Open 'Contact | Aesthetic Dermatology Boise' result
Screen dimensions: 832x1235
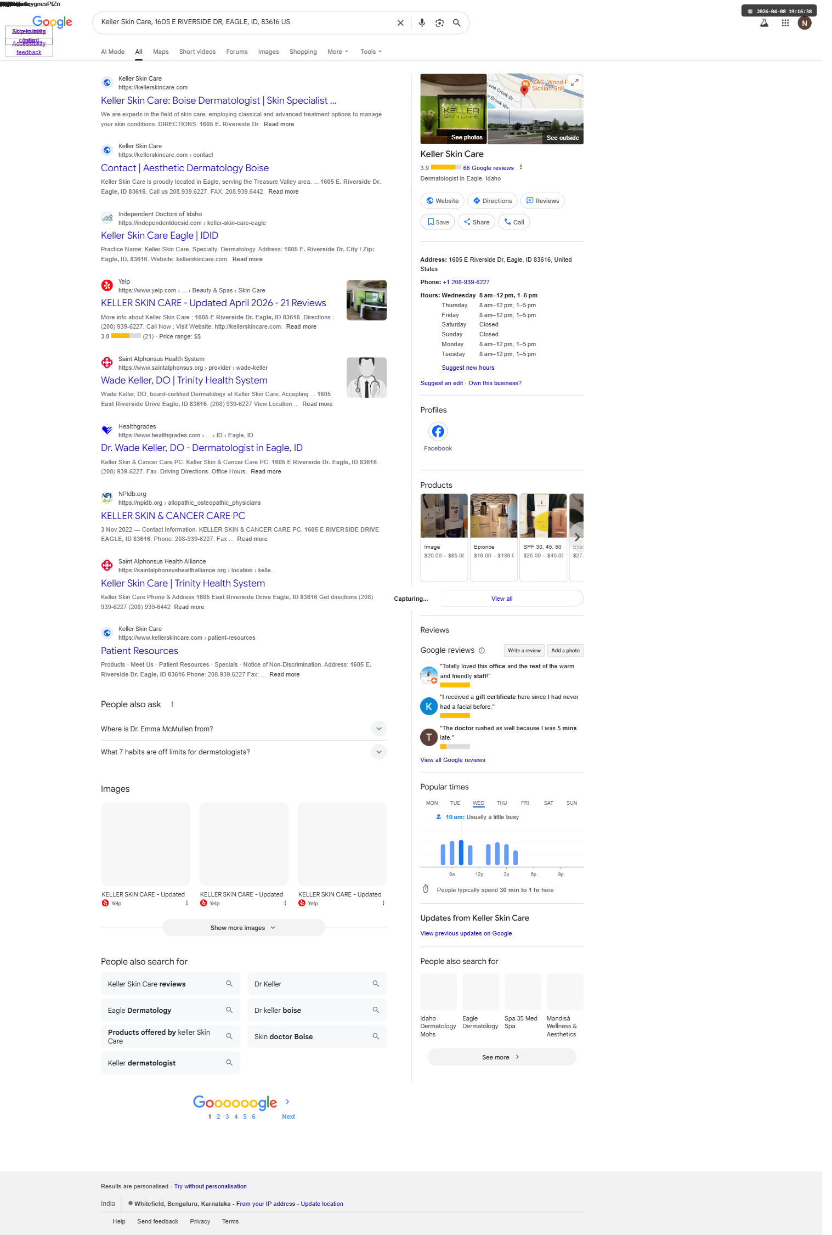(185, 168)
